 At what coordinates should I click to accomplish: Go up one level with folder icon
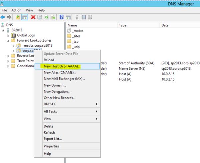18,17
